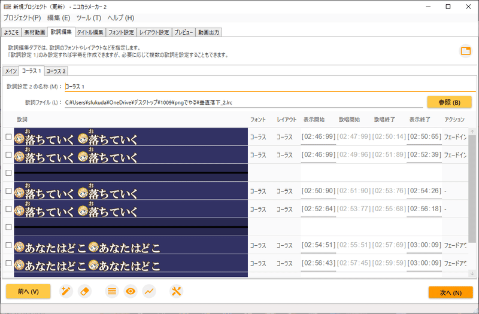Click the 表示開始 time [02:50:90]

[319, 191]
